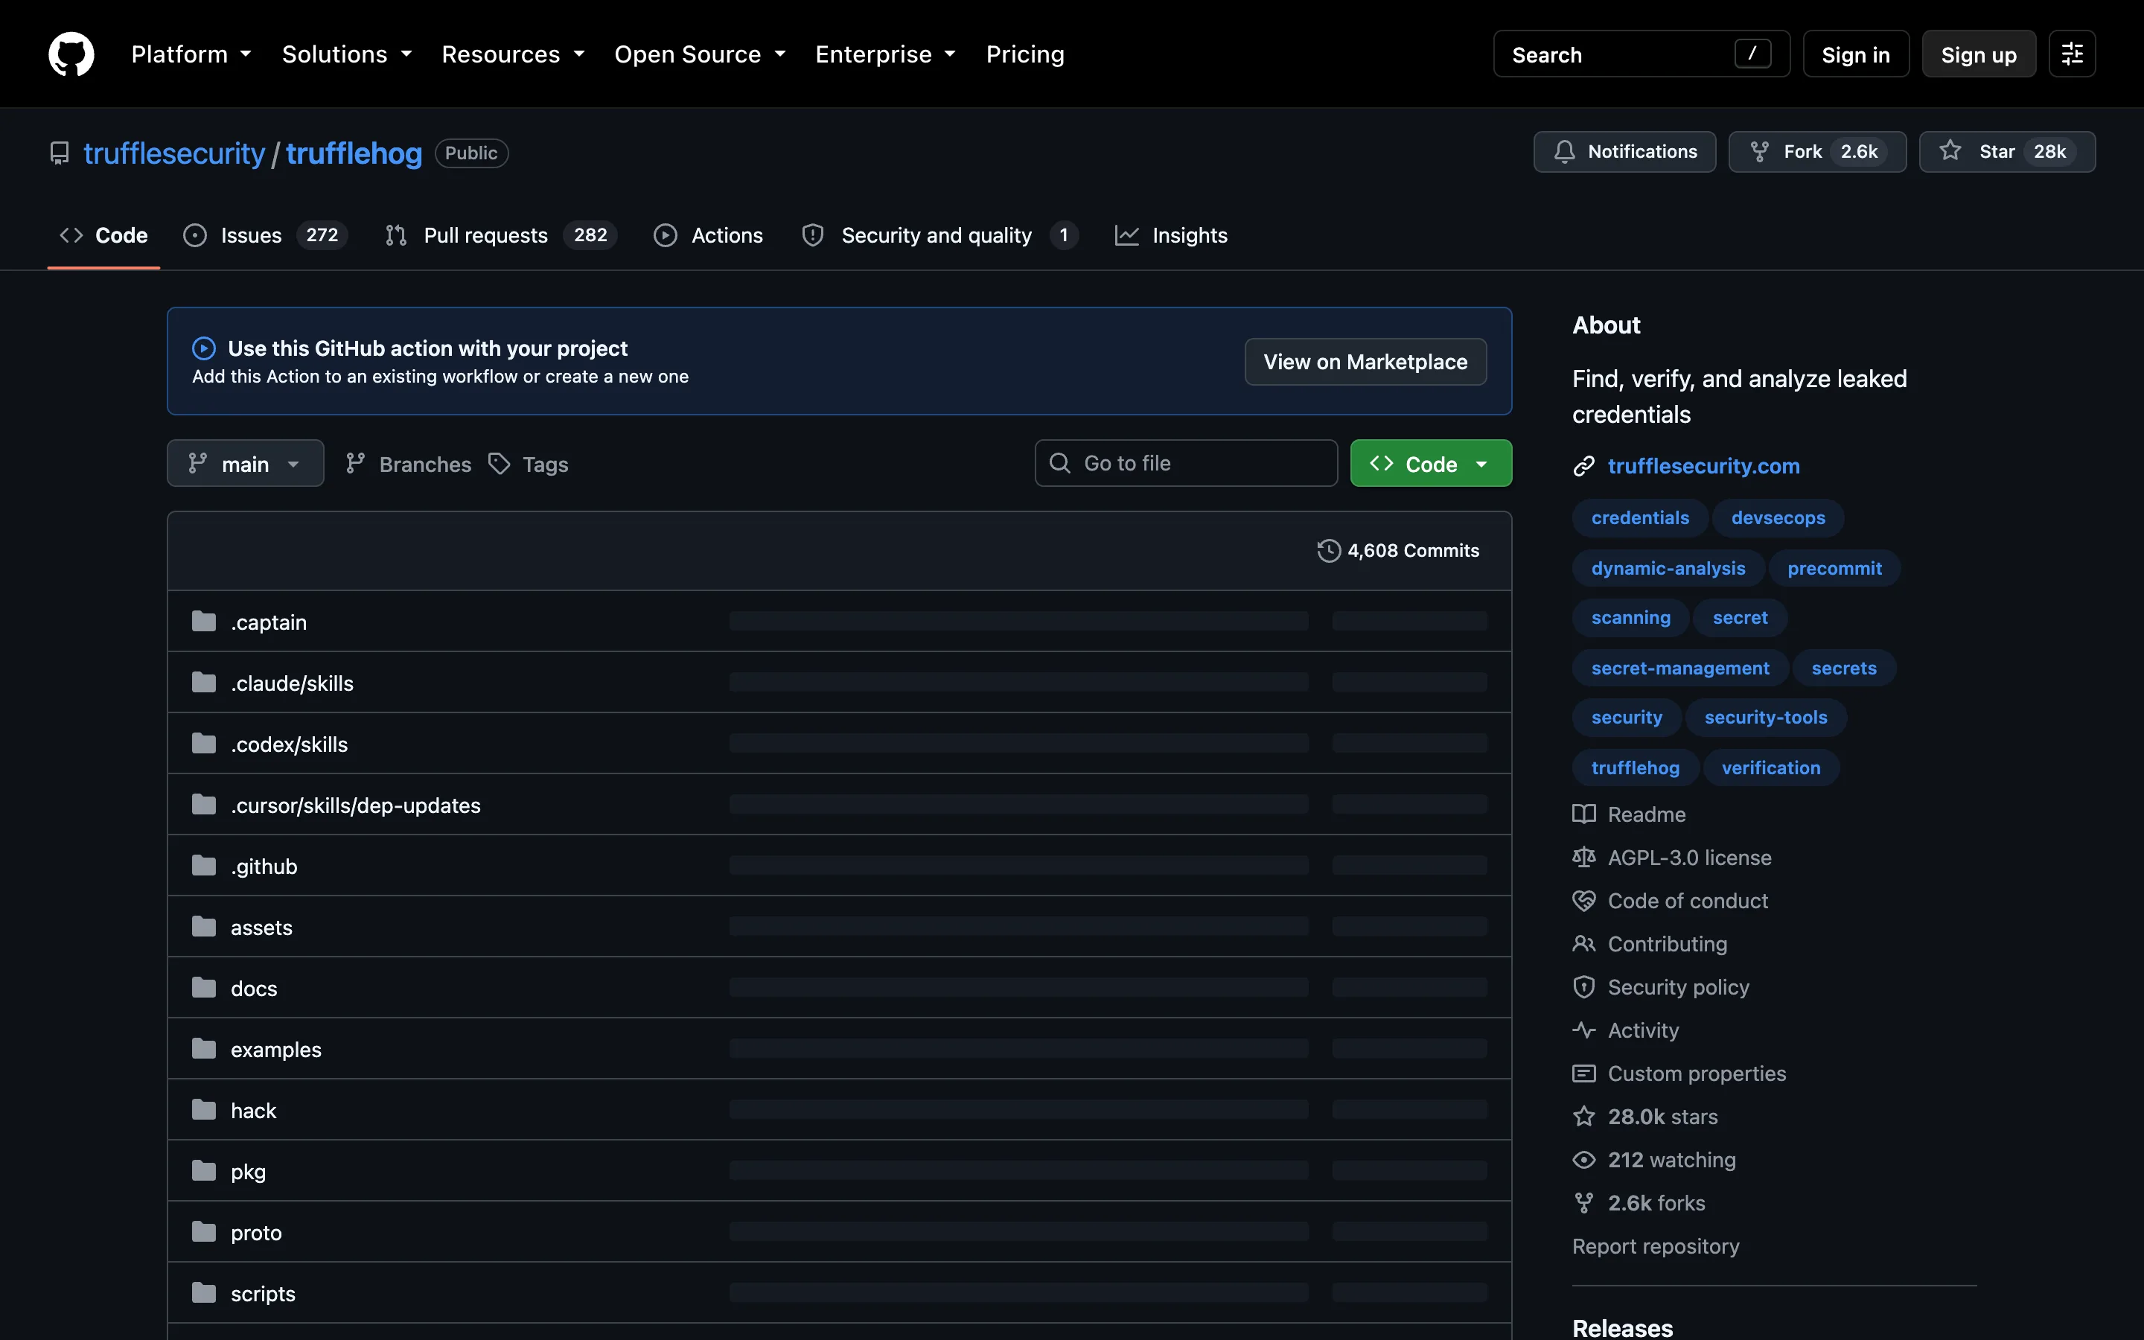Fork the repository with Fork button
Viewport: 2144px width, 1340px height.
click(x=1817, y=152)
